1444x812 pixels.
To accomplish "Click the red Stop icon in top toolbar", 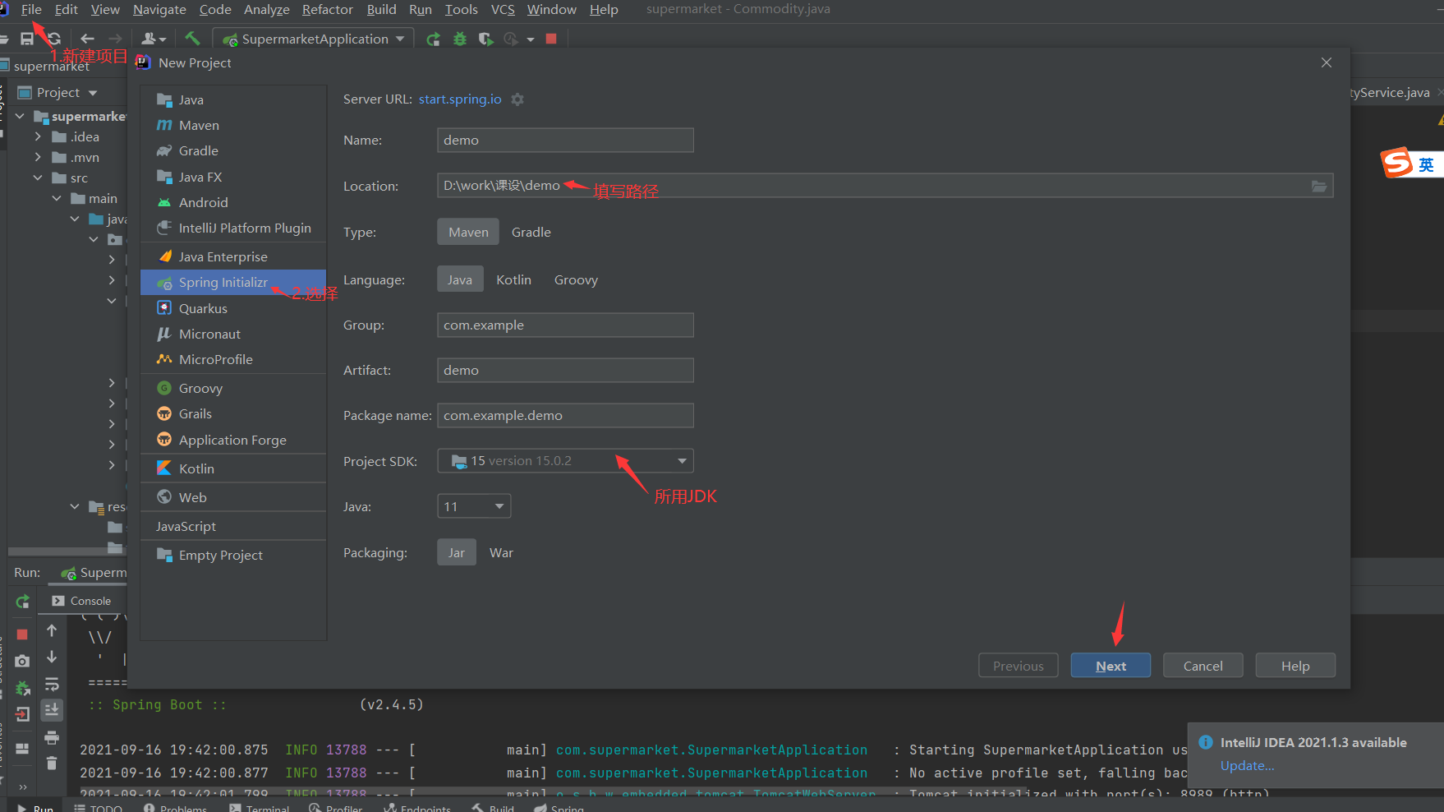I will pyautogui.click(x=551, y=39).
